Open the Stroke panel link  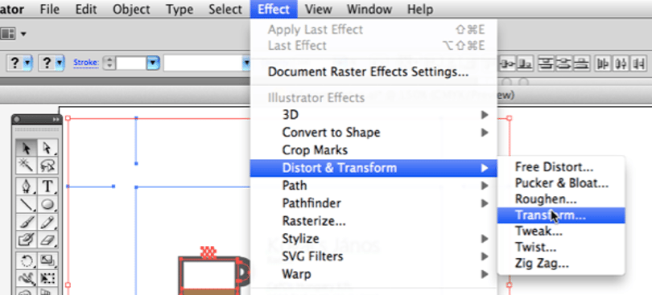pyautogui.click(x=86, y=63)
